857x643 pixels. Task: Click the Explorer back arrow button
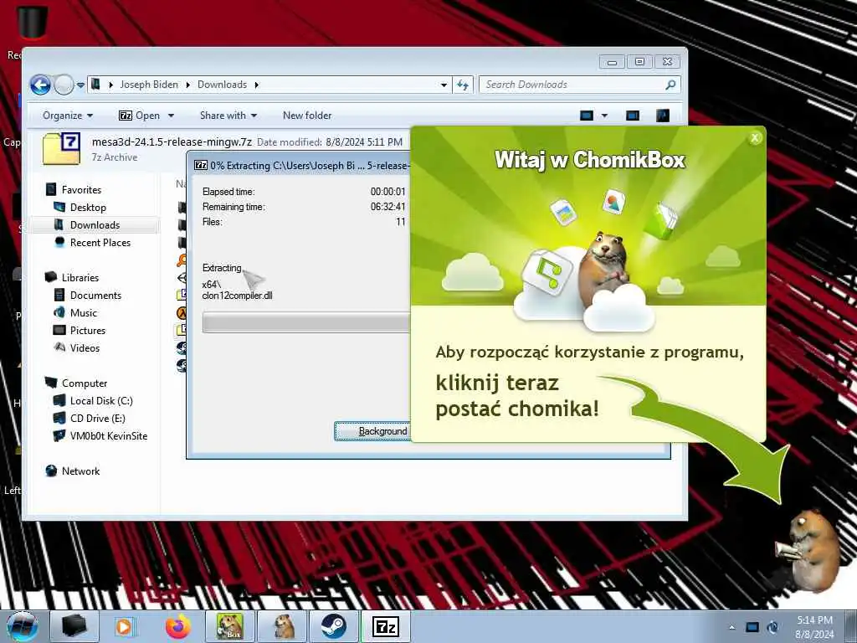click(x=40, y=85)
